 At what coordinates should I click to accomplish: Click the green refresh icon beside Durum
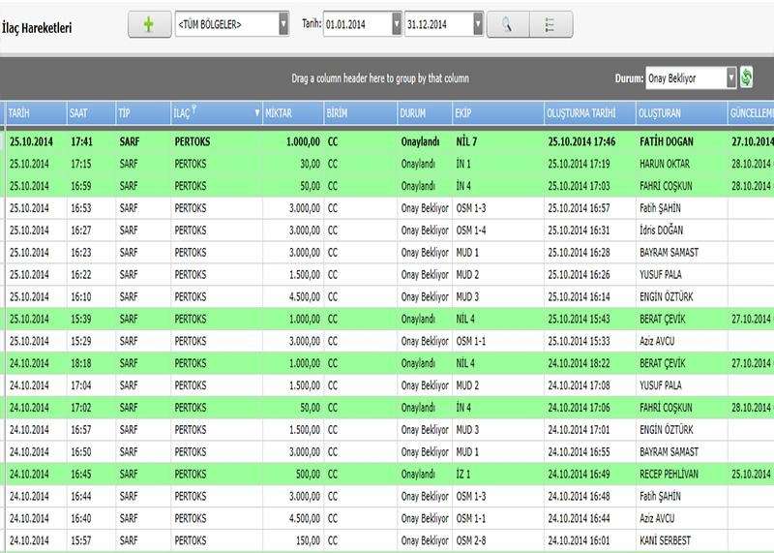[746, 77]
